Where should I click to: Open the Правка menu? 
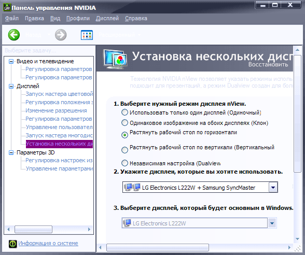(x=34, y=19)
